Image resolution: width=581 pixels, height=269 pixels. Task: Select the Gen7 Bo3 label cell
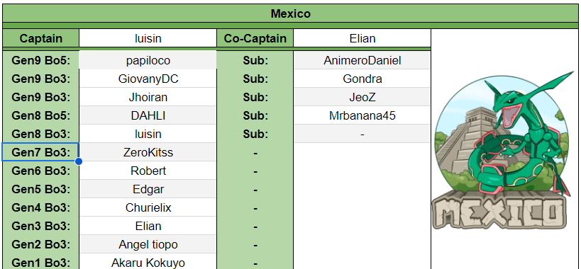[x=40, y=152]
